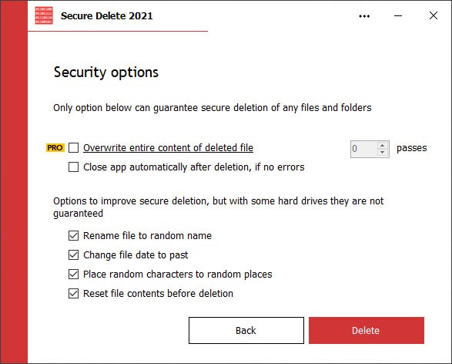The width and height of the screenshot is (452, 364).
Task: Click the yellow PRO badge
Action: (55, 148)
